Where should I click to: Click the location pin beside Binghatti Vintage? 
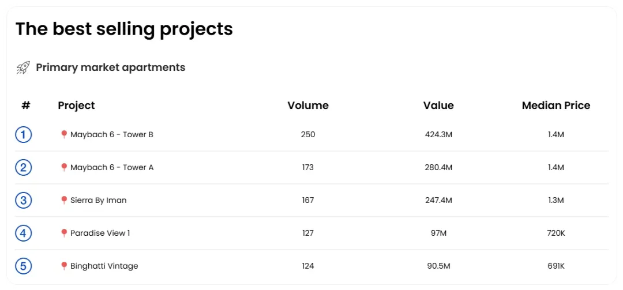[64, 266]
